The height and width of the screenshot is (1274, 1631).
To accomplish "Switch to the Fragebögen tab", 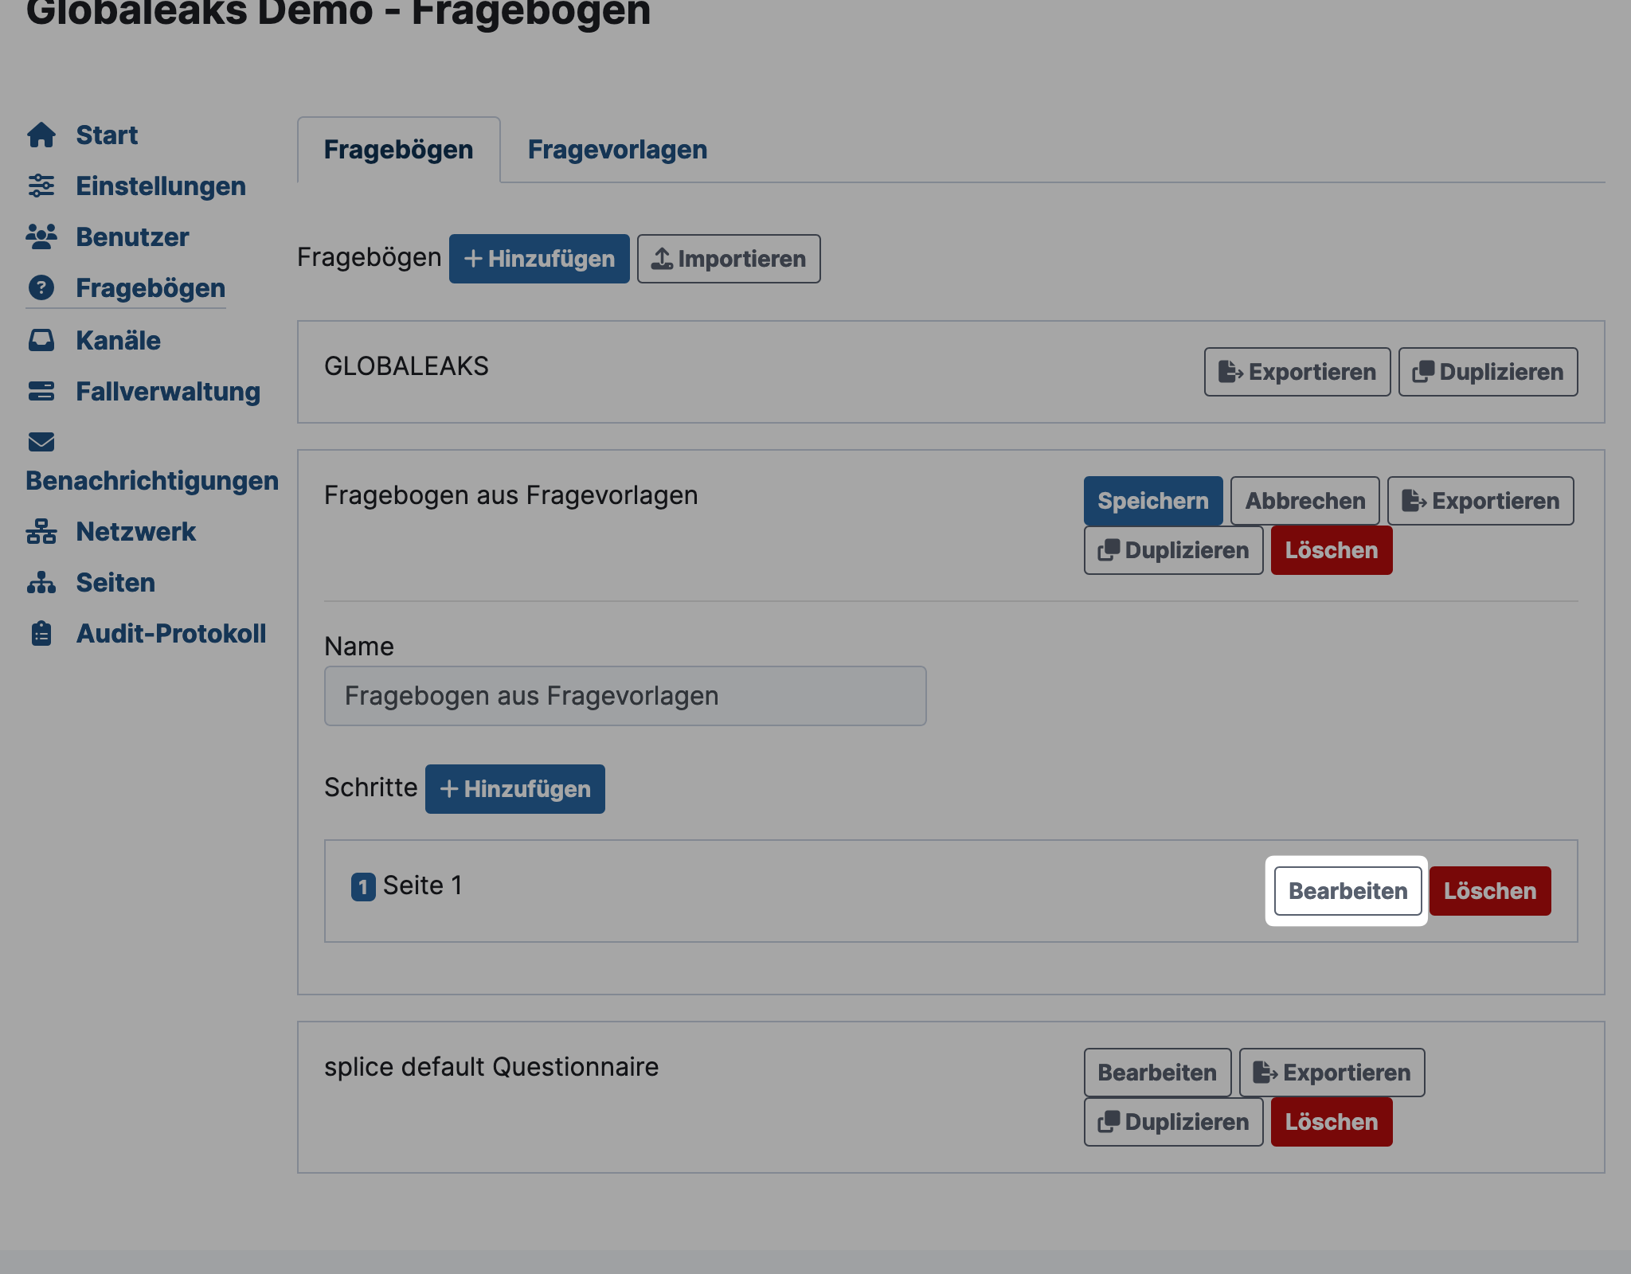I will point(399,150).
